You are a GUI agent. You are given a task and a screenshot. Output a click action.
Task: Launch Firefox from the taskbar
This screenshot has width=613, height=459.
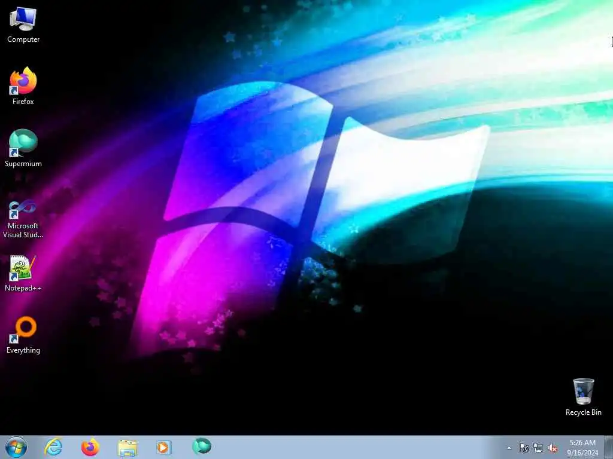click(90, 447)
